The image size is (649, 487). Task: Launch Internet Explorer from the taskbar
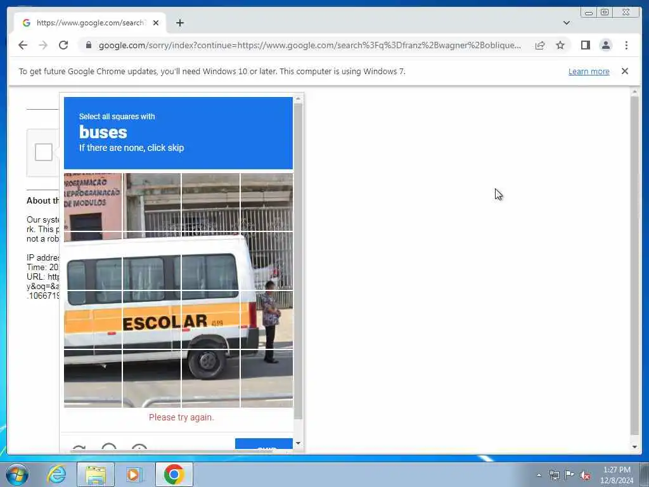click(56, 474)
